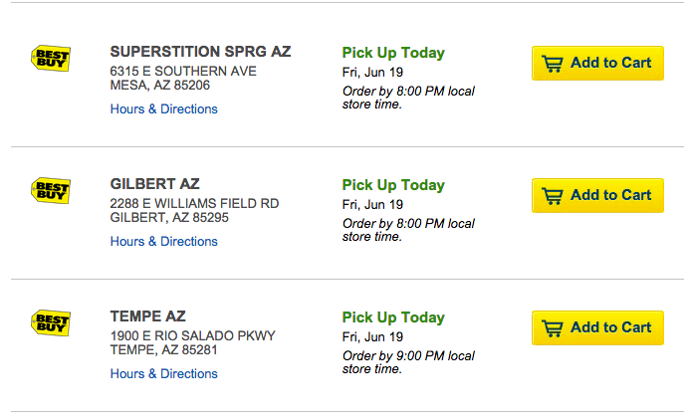The width and height of the screenshot is (690, 419).
Task: Click the Fri, Jun 19 date under Gilbert
Action: click(x=372, y=204)
